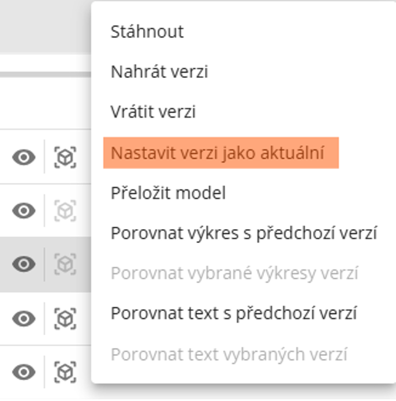396x401 pixels.
Task: Click the eye icon in the second row
Action: click(x=24, y=211)
